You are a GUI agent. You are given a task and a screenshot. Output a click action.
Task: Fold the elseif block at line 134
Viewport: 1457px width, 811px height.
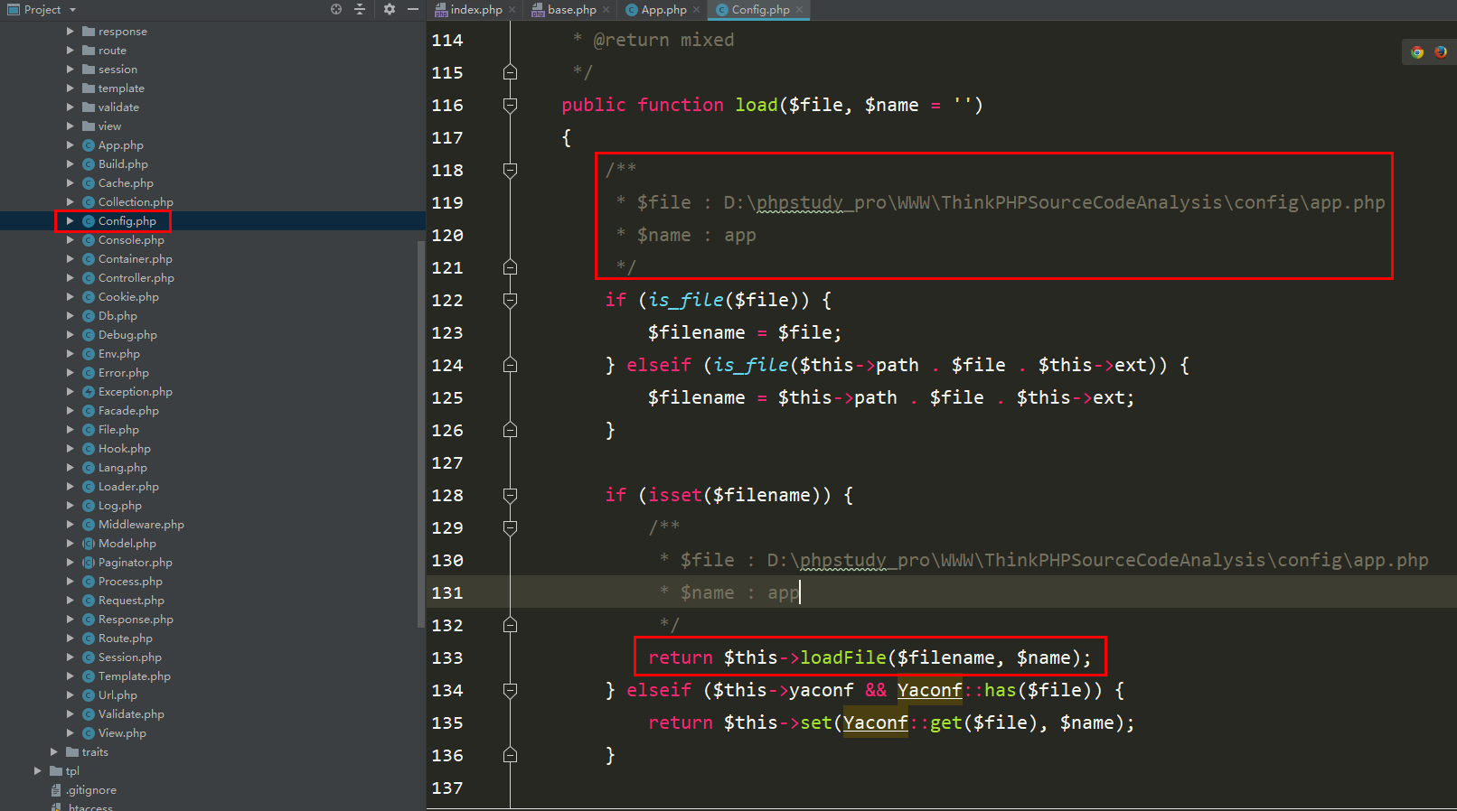(x=510, y=690)
